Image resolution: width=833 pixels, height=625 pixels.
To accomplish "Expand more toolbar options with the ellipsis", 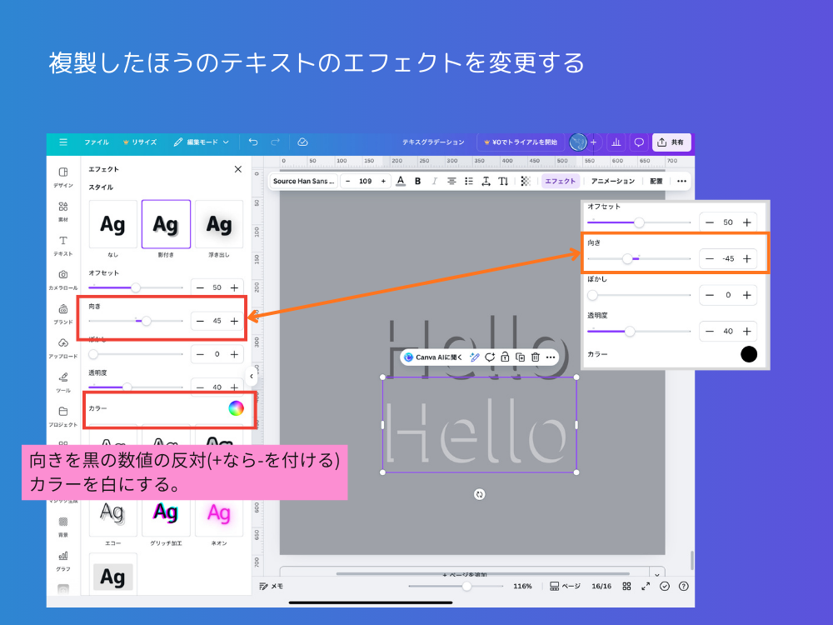I will pyautogui.click(x=681, y=180).
